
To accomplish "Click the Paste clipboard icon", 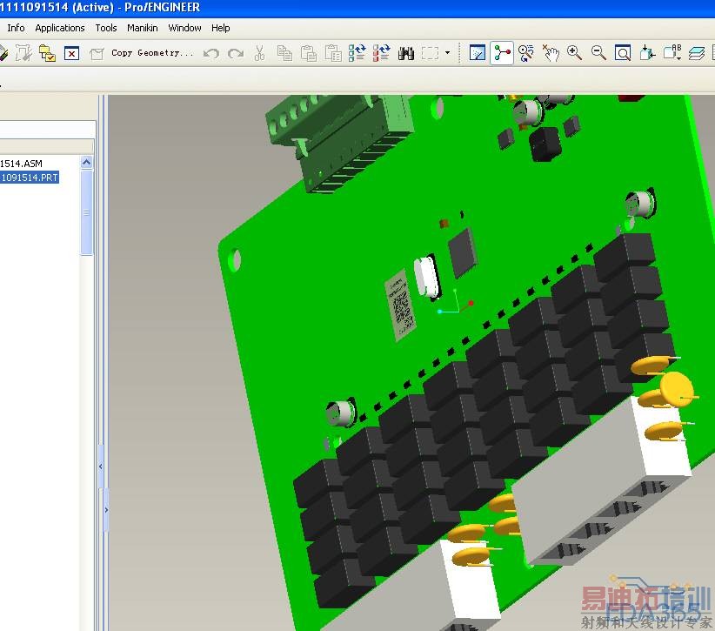I will (x=309, y=53).
